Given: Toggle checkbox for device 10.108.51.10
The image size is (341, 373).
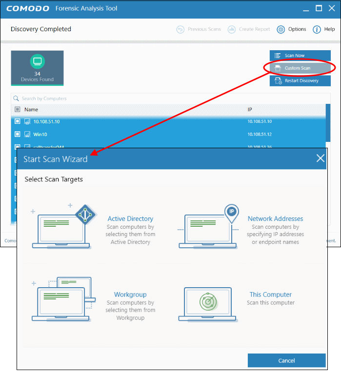Looking at the screenshot, I should click(18, 121).
